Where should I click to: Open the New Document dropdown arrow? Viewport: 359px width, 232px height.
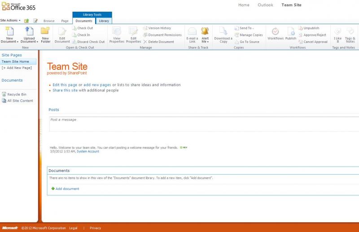coord(18,42)
